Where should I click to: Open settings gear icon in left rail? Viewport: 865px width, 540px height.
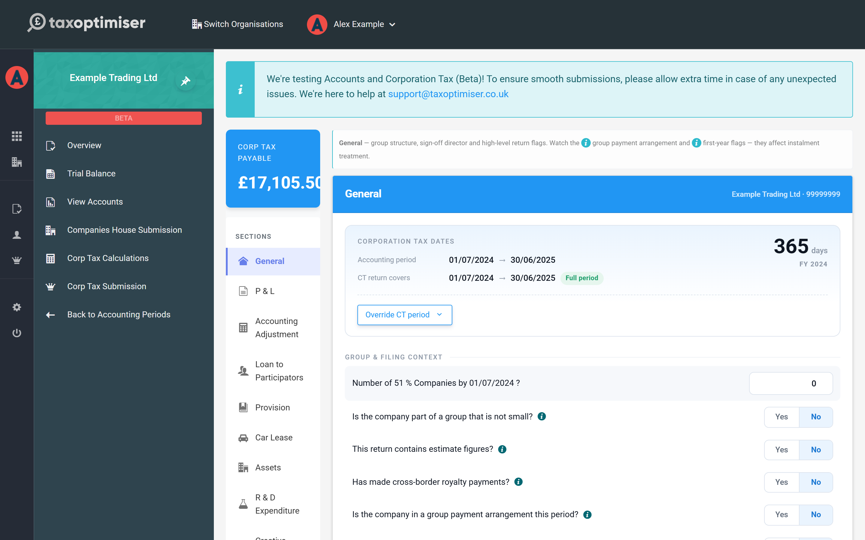(17, 307)
